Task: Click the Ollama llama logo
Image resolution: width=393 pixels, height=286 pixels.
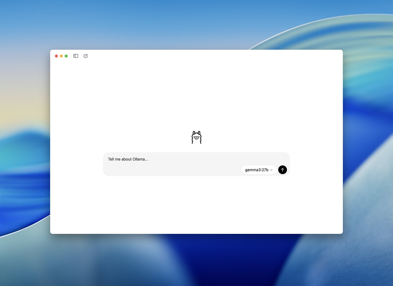Action: click(196, 137)
